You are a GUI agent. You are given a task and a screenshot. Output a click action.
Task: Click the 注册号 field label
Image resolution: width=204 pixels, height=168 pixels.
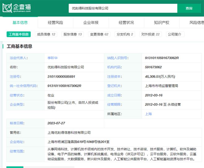15,77
